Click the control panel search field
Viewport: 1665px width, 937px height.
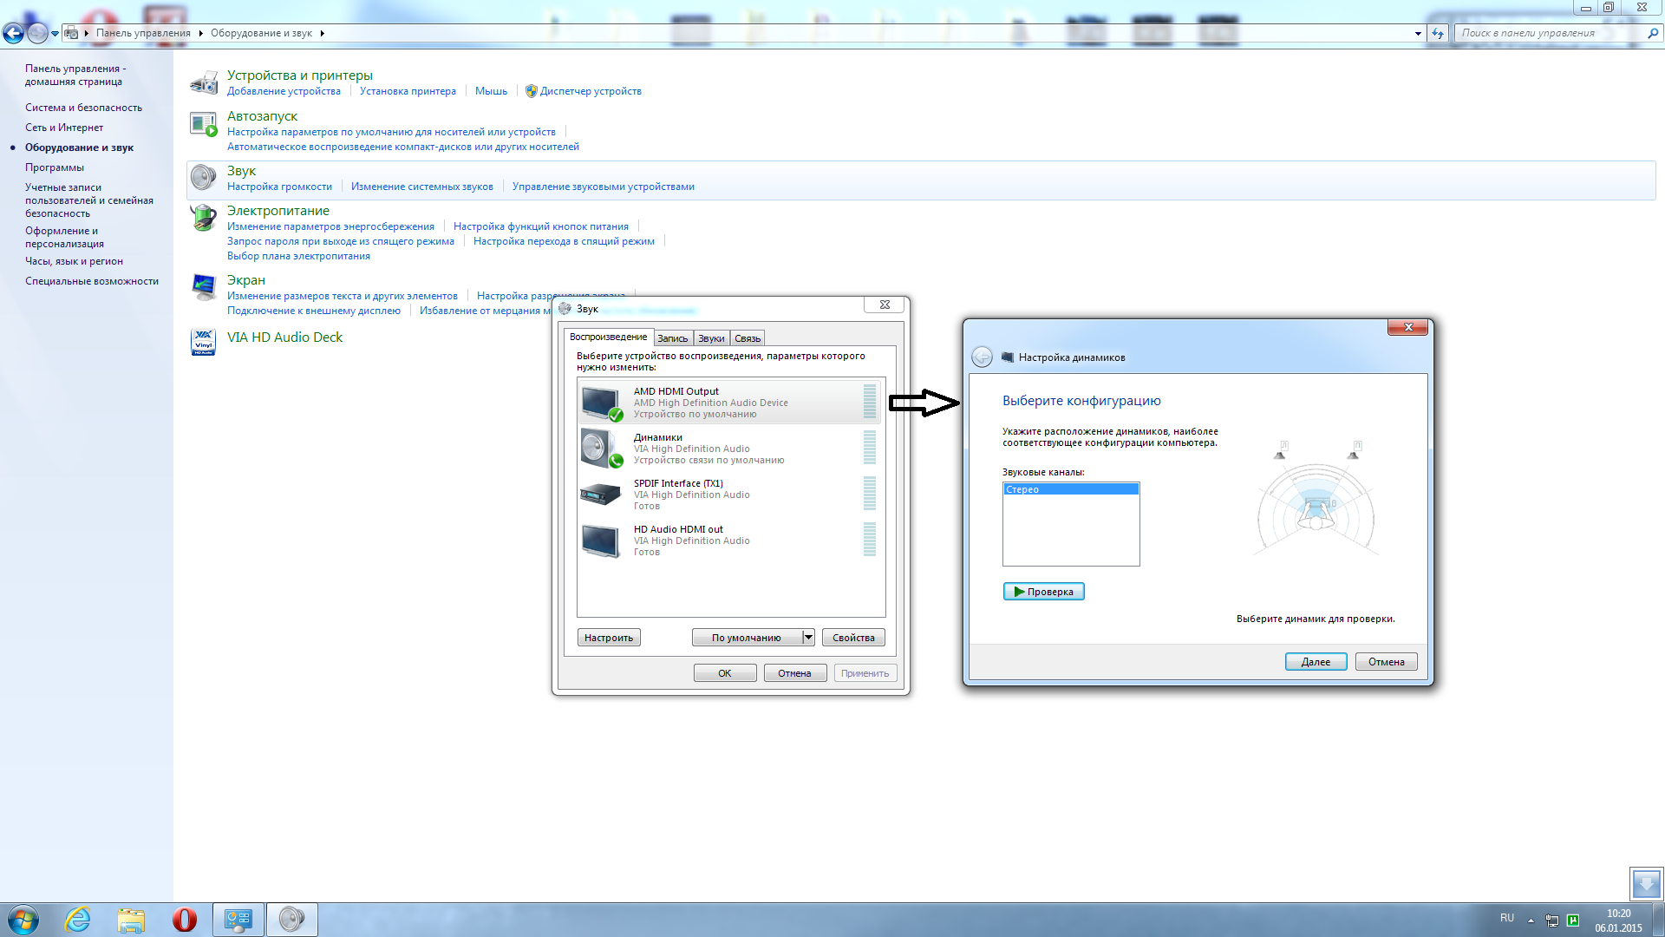[x=1548, y=33]
